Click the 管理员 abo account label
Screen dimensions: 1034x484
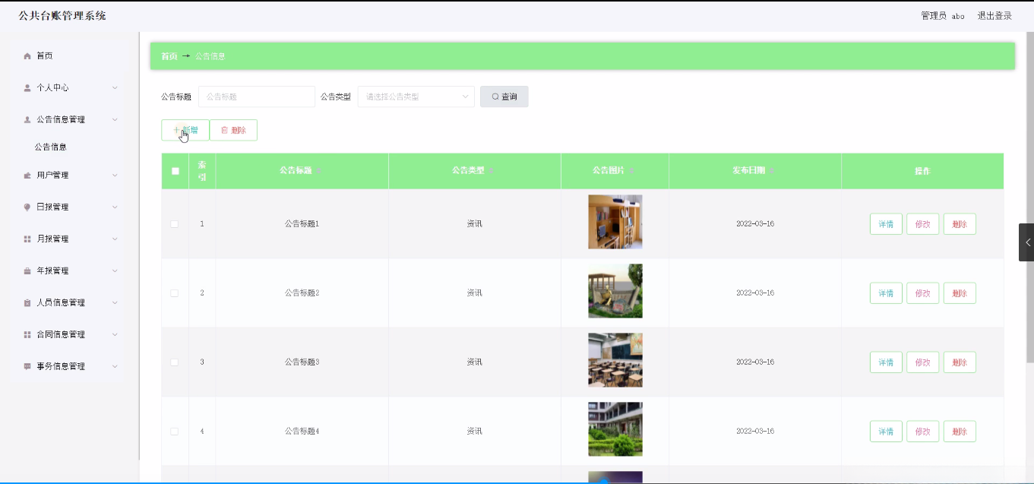tap(943, 16)
